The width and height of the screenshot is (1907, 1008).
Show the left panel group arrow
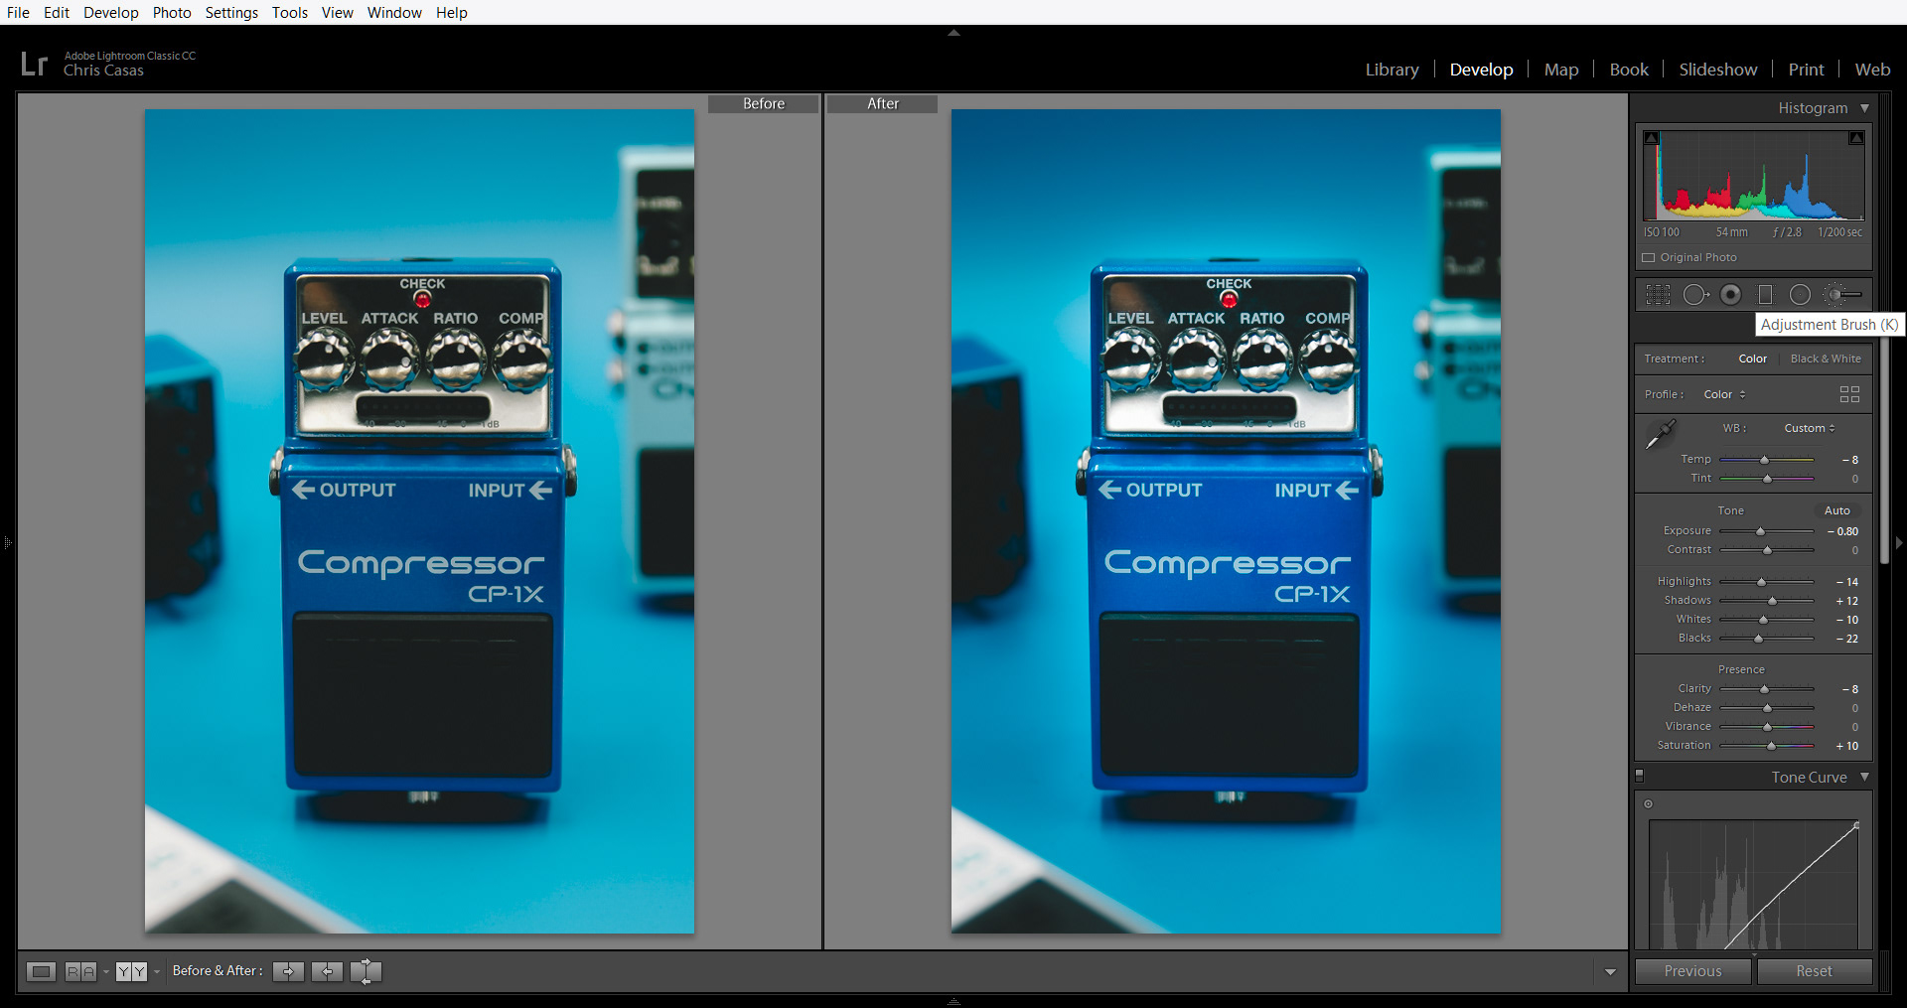7,542
